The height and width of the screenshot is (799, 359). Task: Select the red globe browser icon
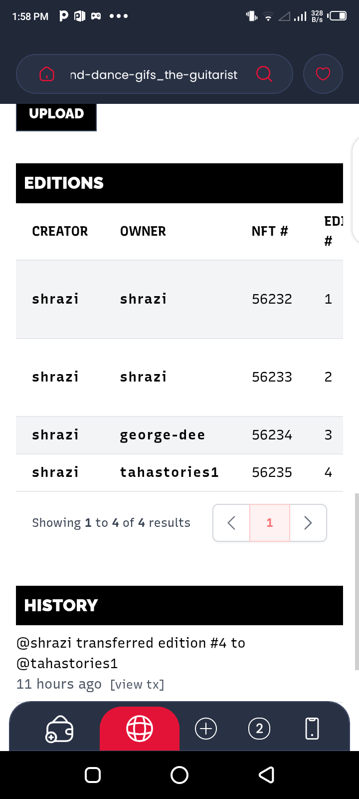click(140, 729)
